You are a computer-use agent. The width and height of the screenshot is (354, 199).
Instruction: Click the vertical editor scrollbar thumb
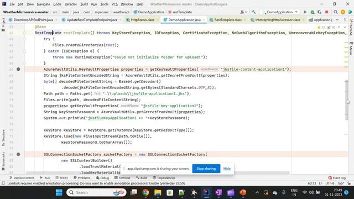[x=347, y=100]
